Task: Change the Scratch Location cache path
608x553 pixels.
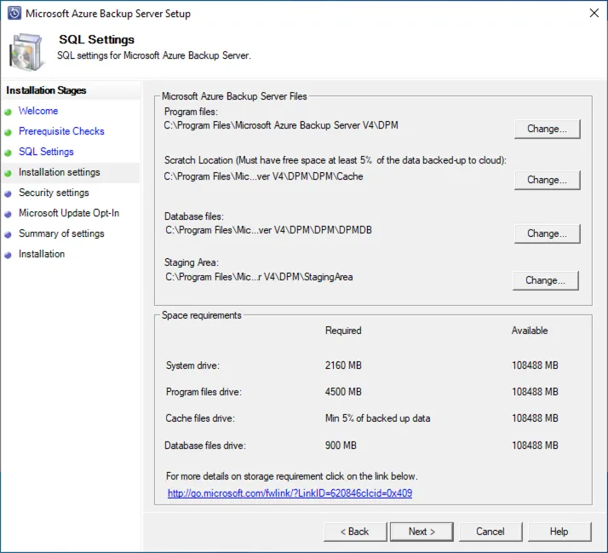Action: (x=547, y=180)
